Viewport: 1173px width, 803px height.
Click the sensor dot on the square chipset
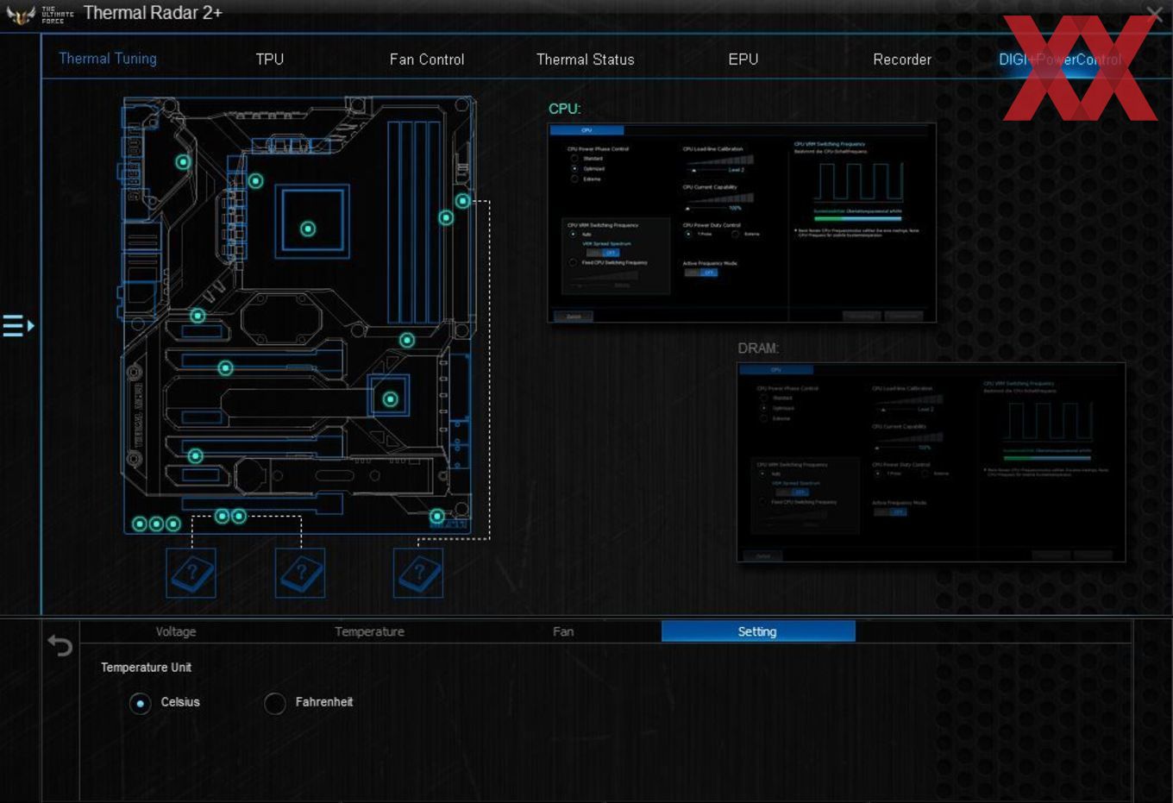(x=390, y=399)
